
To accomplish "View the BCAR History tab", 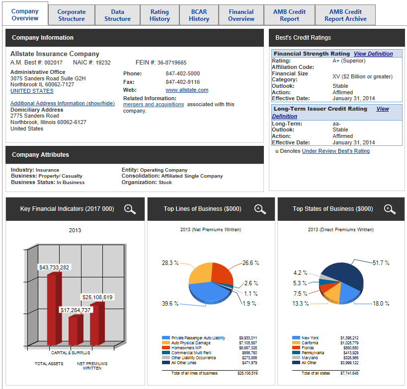I will tap(199, 15).
